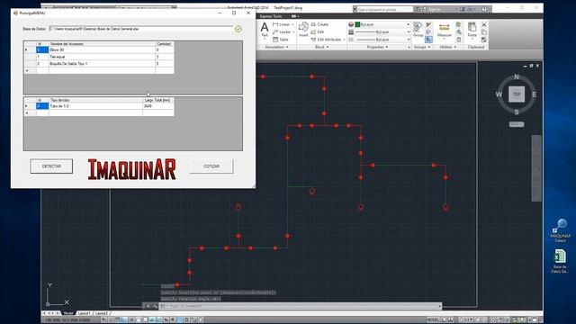This screenshot has height=324, width=576.
Task: Open Base de Datos Excel desktop file
Action: click(560, 261)
